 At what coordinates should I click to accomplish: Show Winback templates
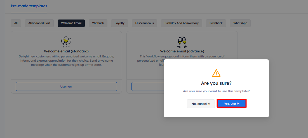coord(98,23)
